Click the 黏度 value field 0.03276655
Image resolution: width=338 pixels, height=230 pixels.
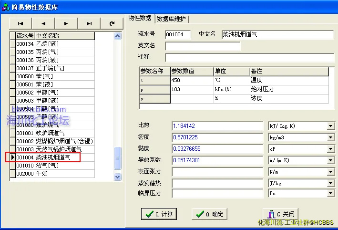(217, 149)
